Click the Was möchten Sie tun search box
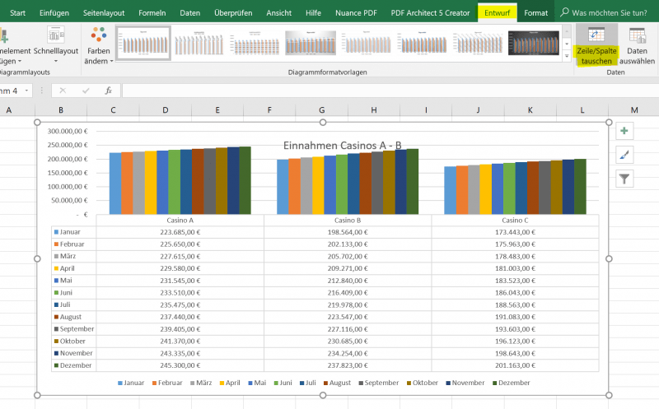 click(x=610, y=12)
